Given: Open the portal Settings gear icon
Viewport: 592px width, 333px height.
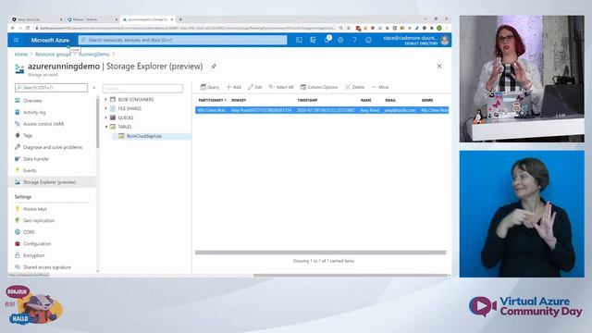Looking at the screenshot, I should (x=340, y=40).
